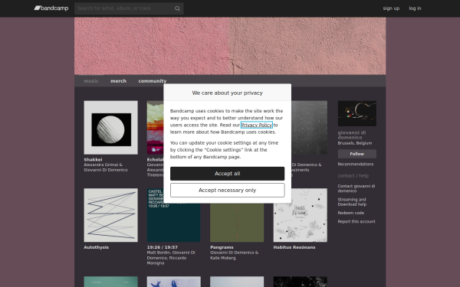Click the Habitus Resonans title
The image size is (460, 287).
coord(294,247)
